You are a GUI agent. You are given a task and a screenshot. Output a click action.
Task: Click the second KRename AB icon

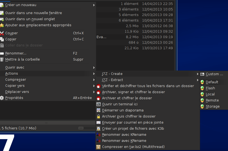coord(99,141)
